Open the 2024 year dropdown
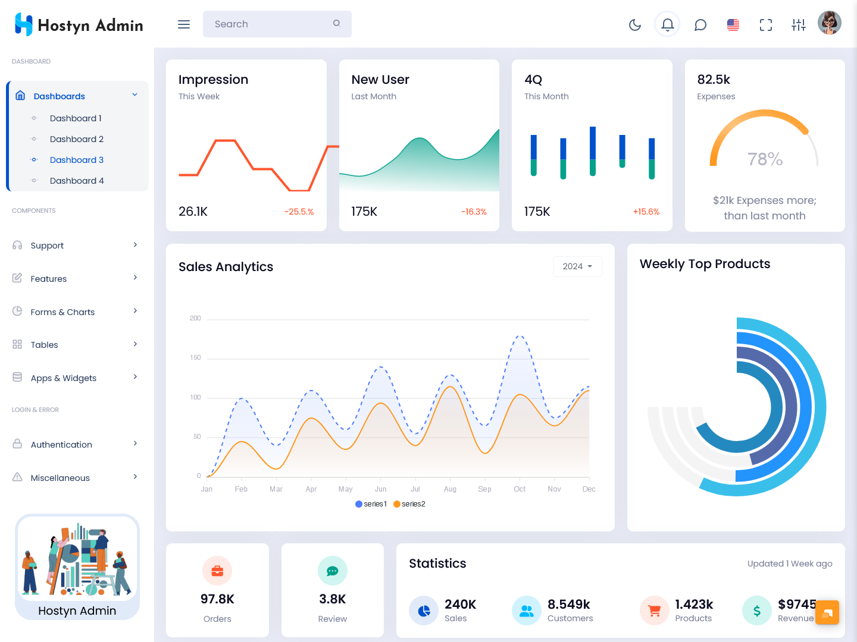This screenshot has width=857, height=642. [577, 266]
